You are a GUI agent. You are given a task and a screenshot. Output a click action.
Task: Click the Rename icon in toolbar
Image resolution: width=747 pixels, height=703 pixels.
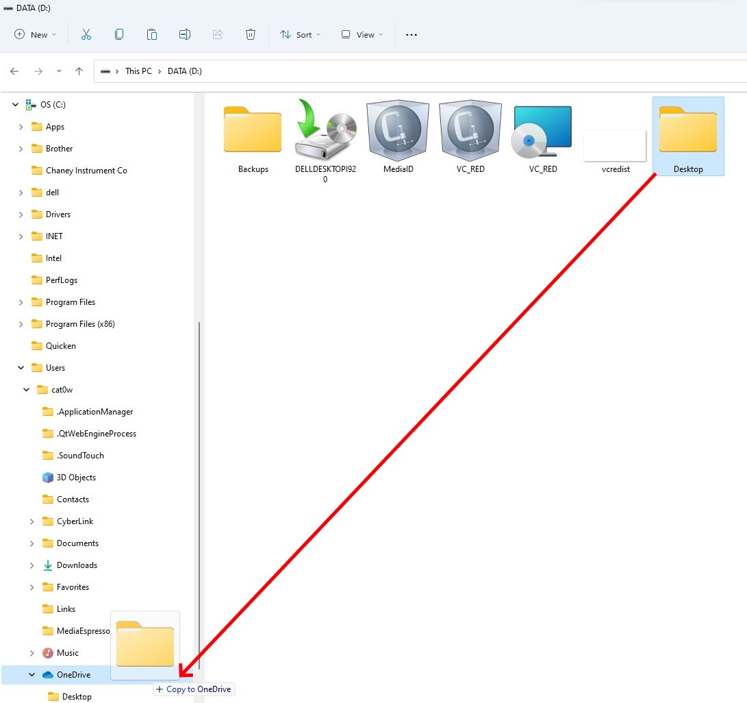[x=185, y=34]
